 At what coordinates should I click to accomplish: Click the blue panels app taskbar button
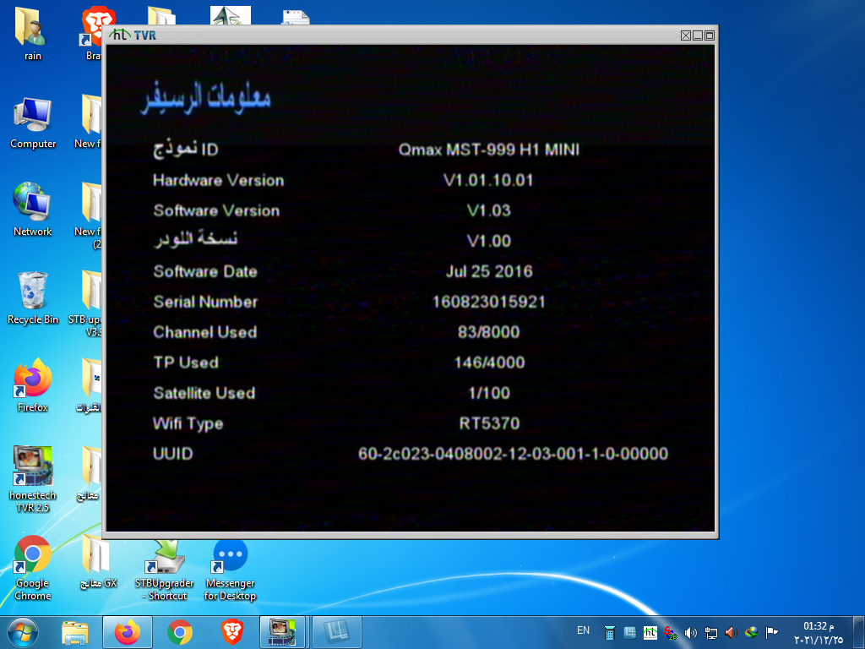click(x=337, y=632)
